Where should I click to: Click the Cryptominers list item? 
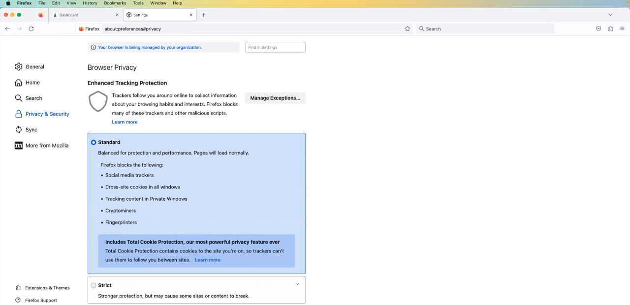pos(121,211)
